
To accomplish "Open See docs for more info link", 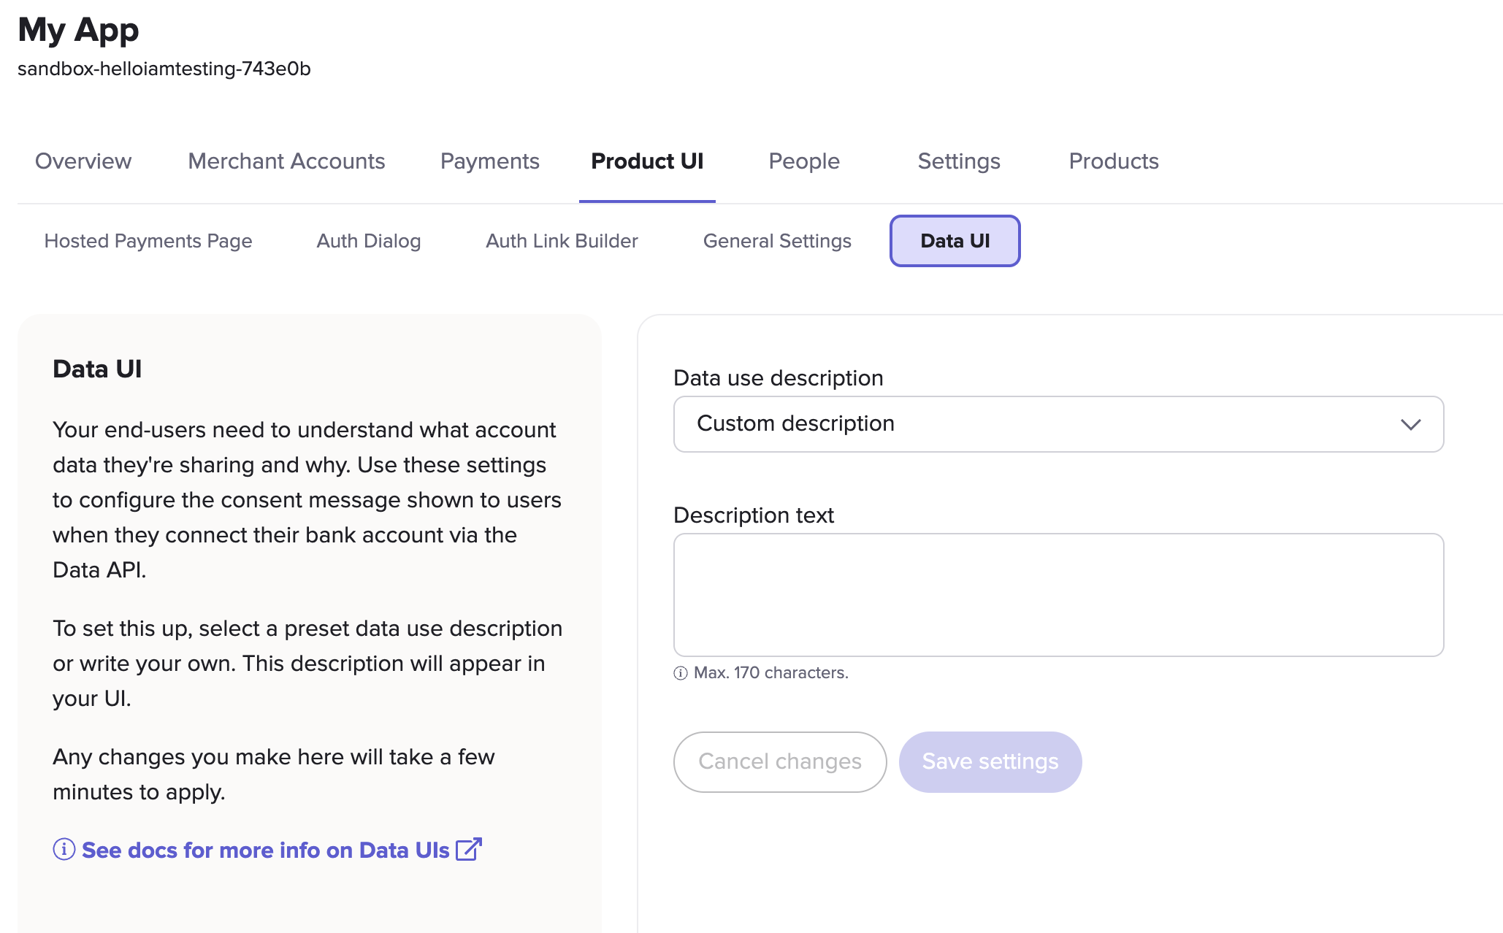I will (x=265, y=851).
